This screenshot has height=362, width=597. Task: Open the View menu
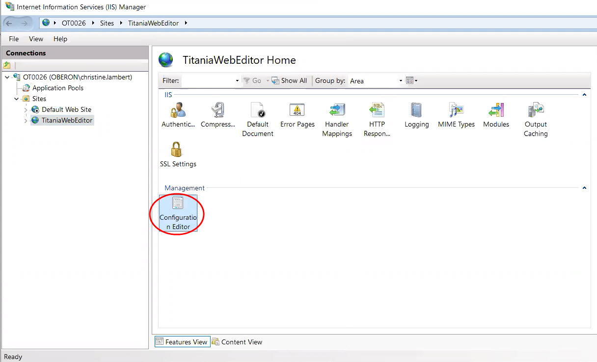pos(36,39)
